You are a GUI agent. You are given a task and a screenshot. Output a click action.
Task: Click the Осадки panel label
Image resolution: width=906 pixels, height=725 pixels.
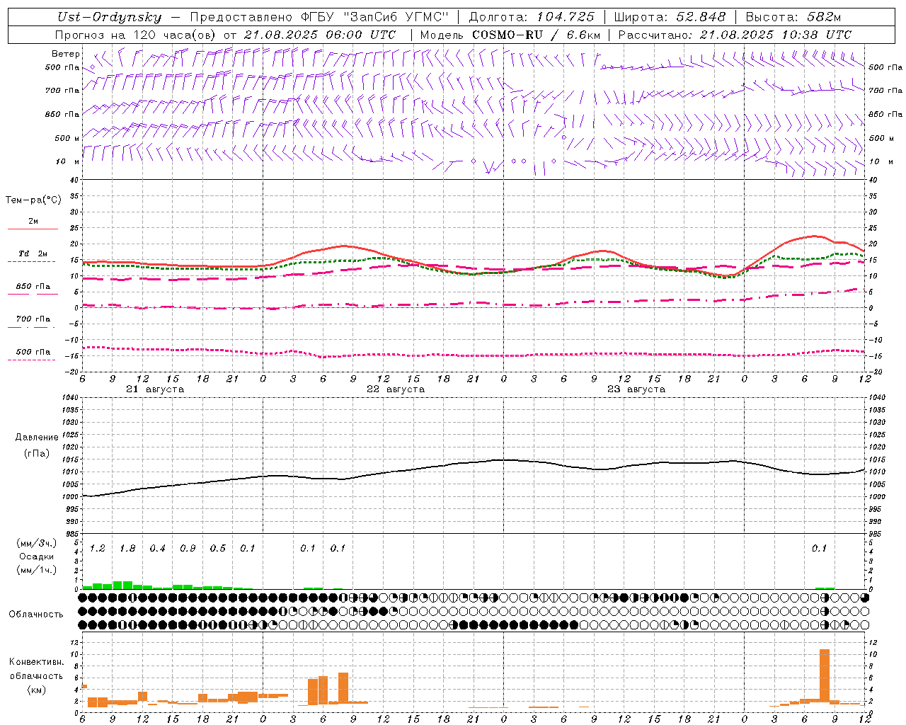37,556
